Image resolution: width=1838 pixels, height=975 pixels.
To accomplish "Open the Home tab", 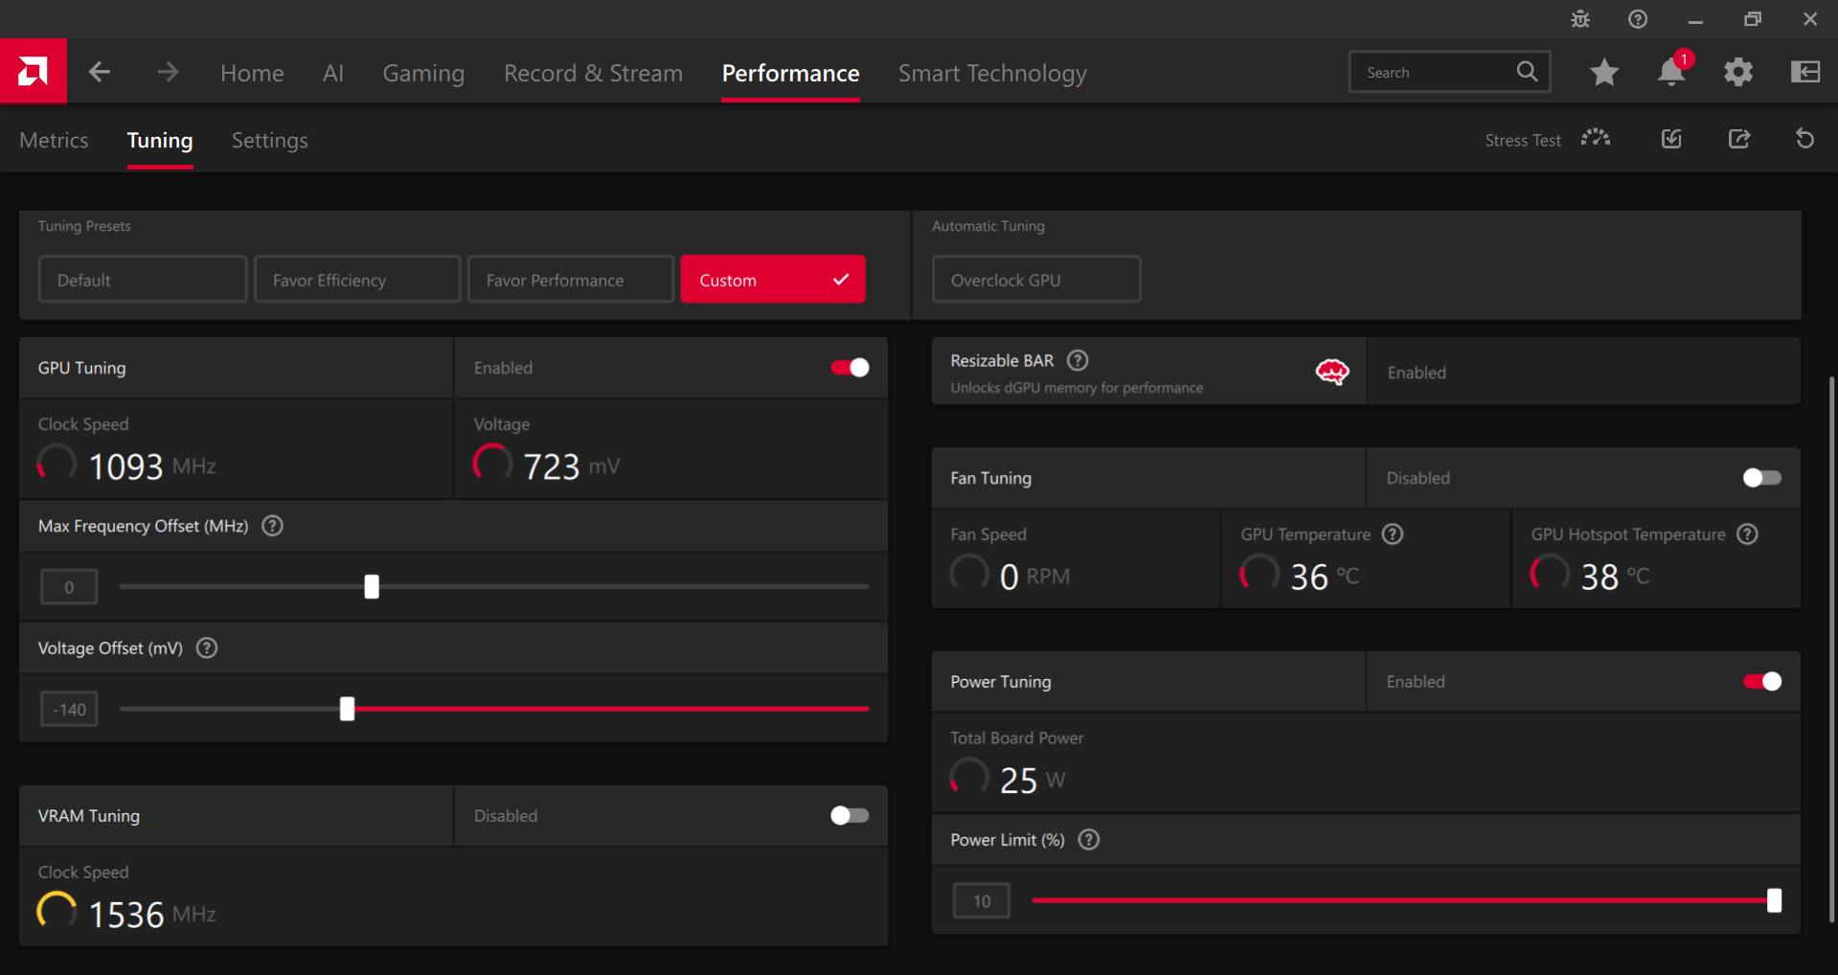I will click(x=252, y=73).
